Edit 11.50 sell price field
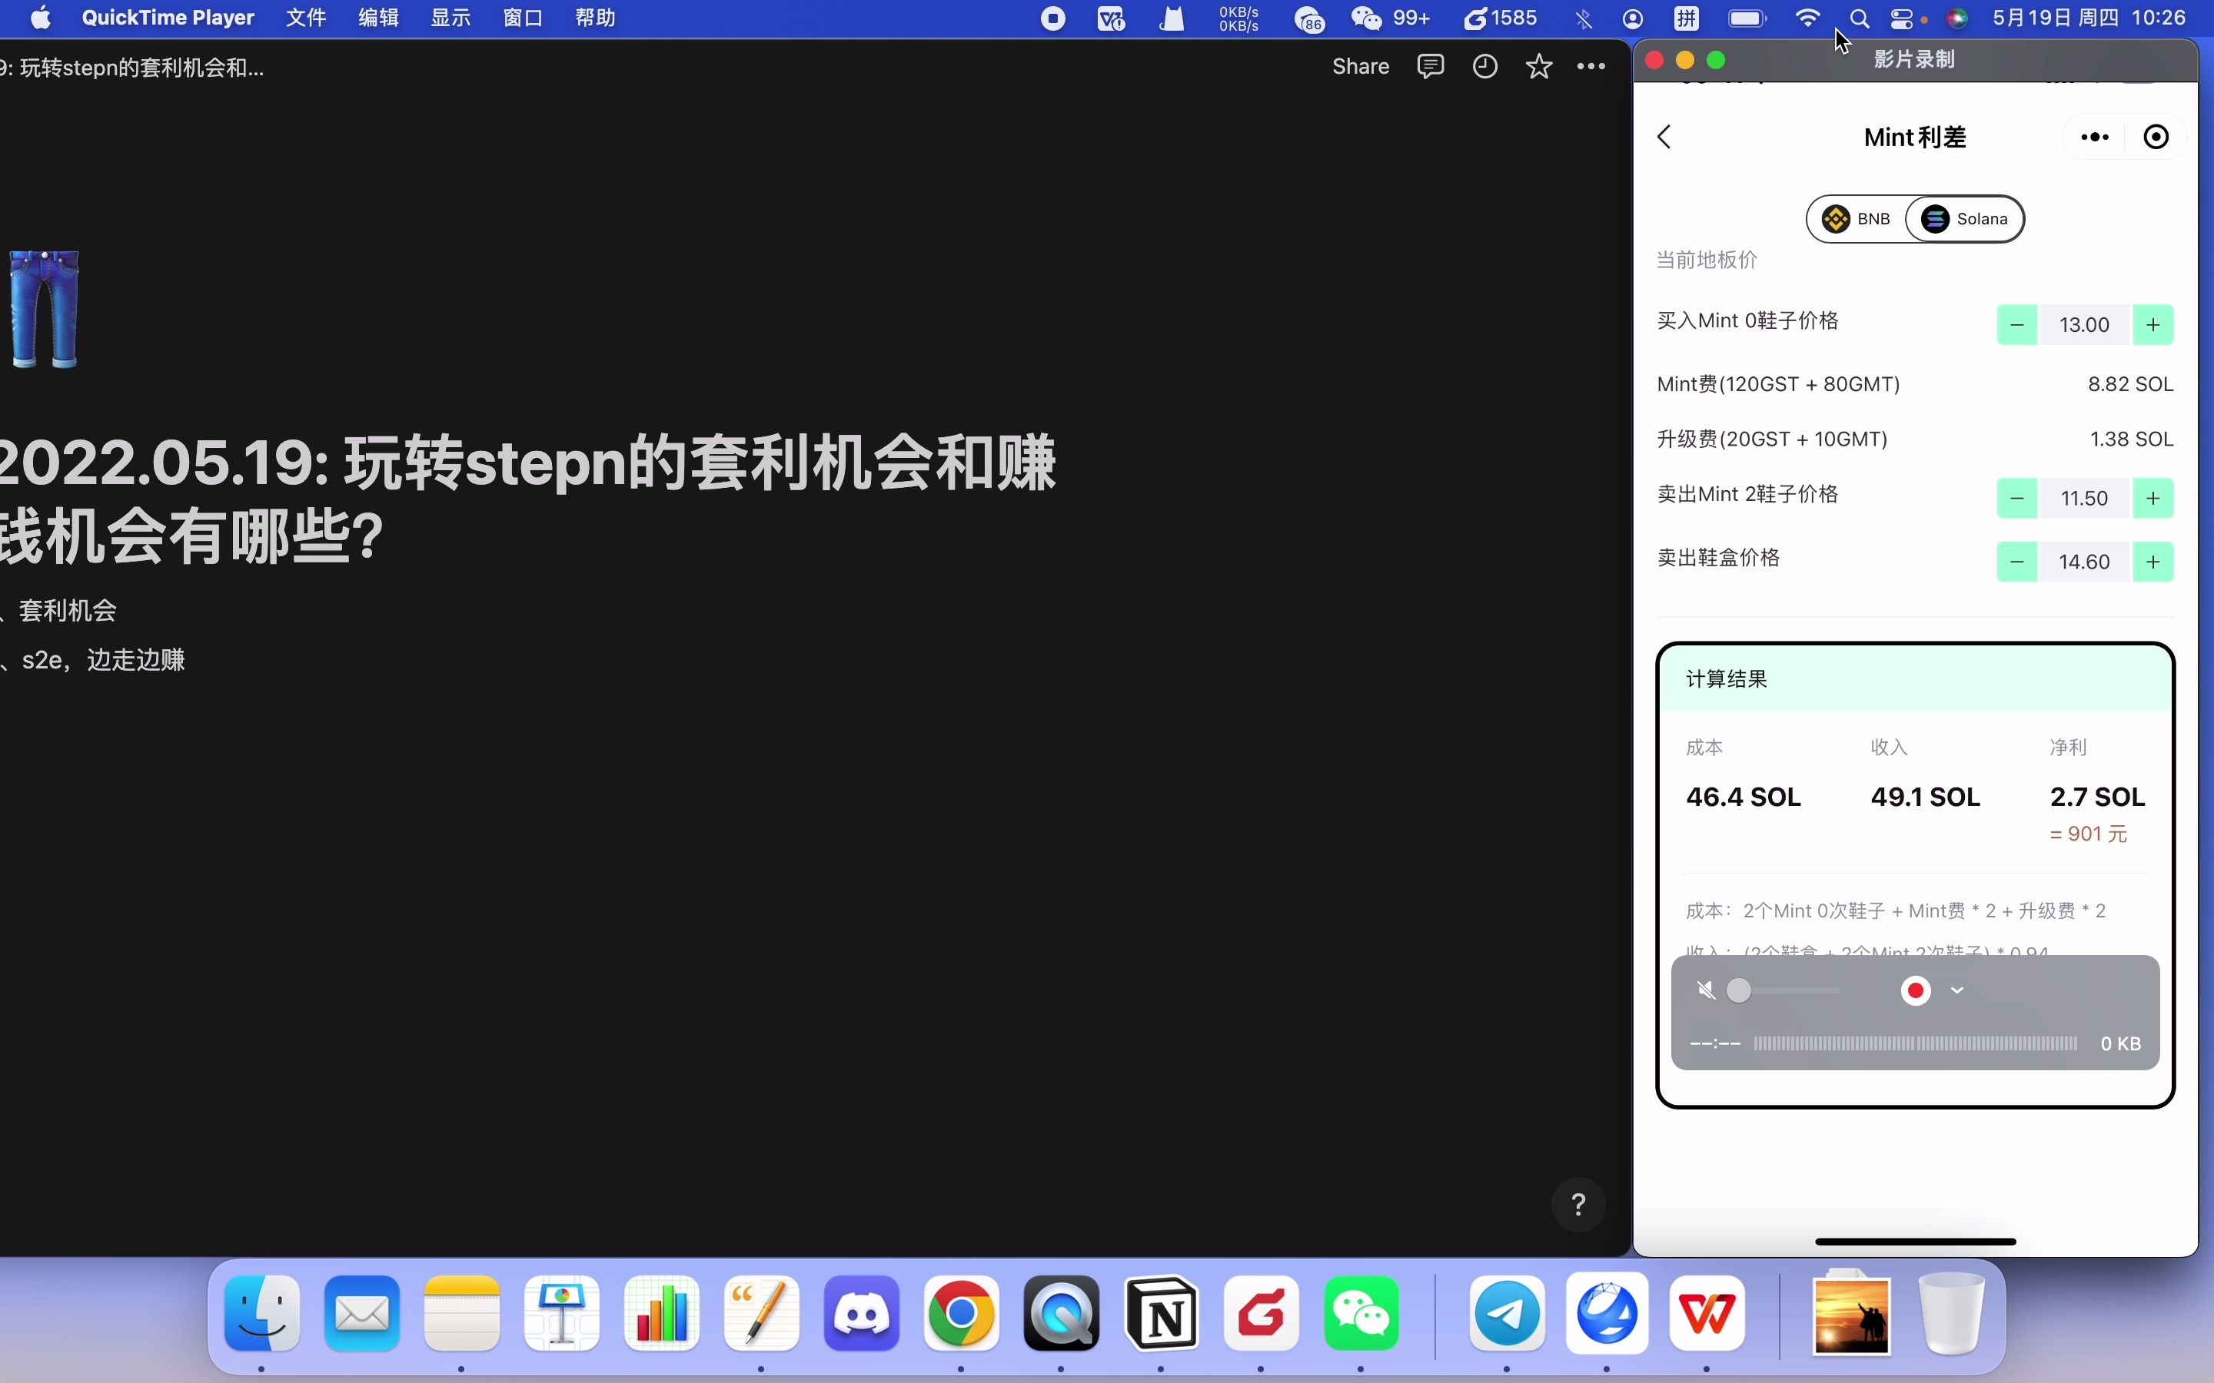 click(x=2084, y=499)
